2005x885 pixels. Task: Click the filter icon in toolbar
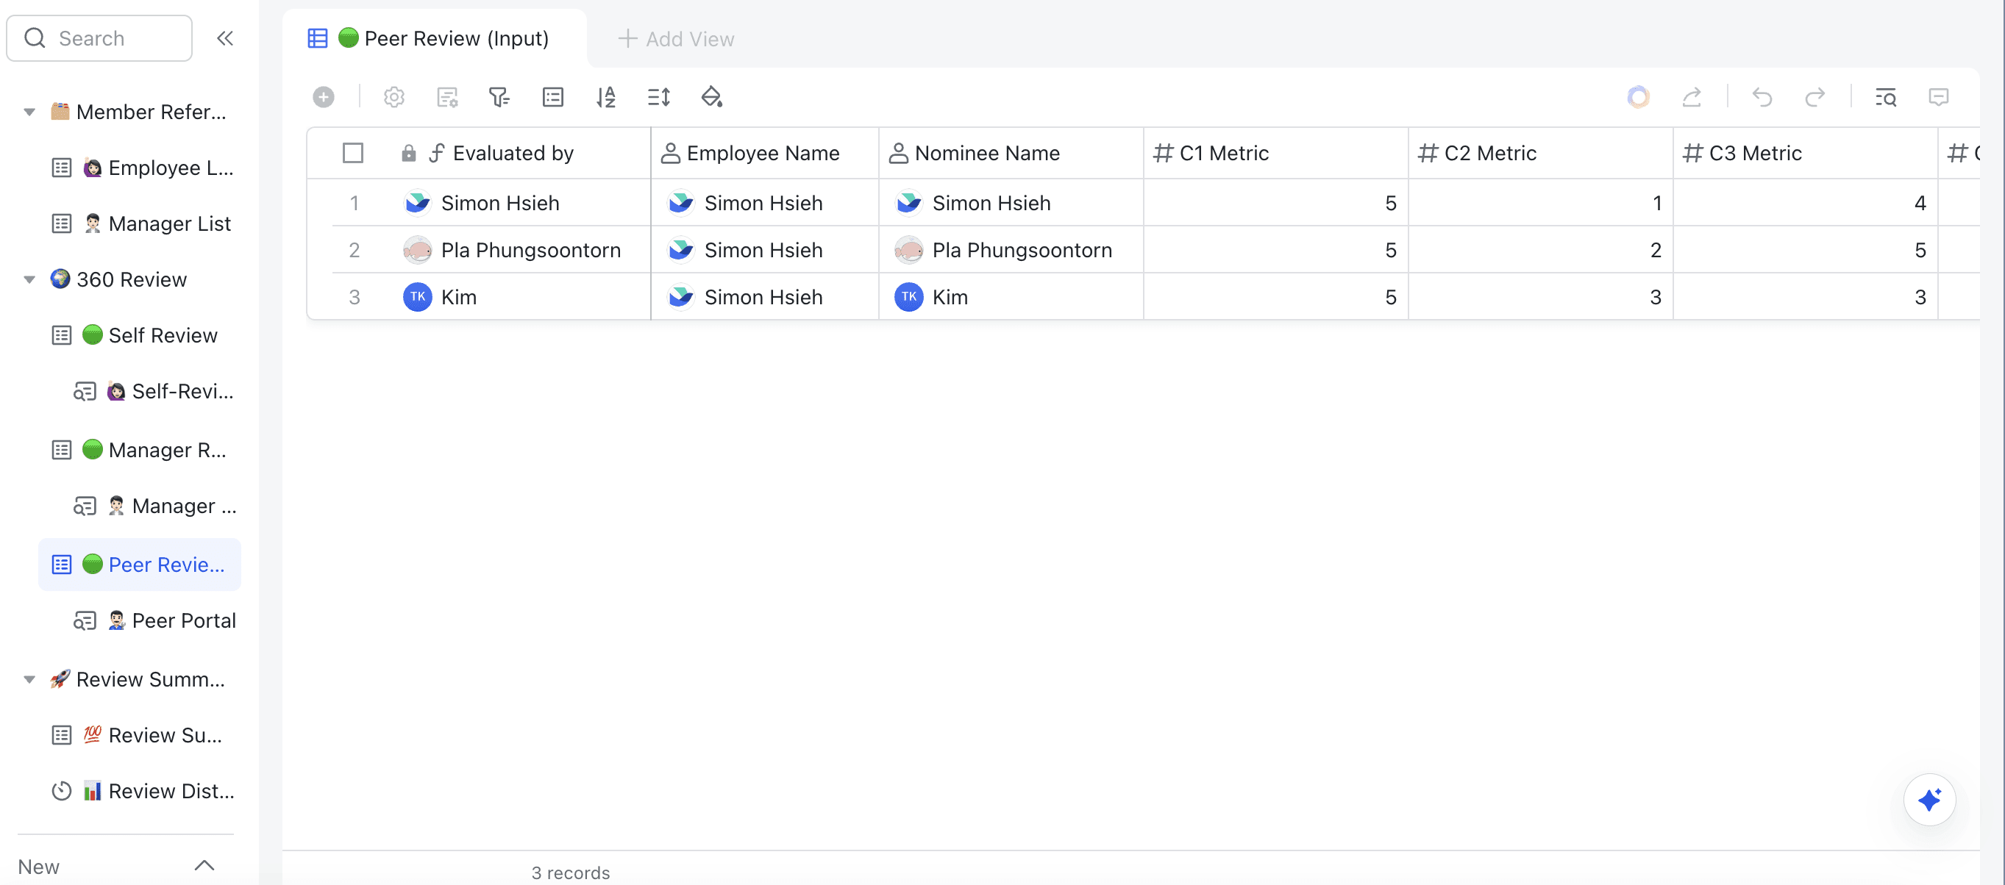click(x=499, y=97)
